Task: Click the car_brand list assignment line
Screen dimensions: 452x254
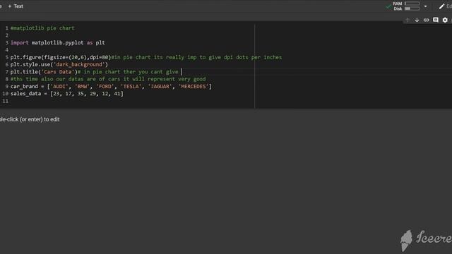Action: (x=111, y=86)
